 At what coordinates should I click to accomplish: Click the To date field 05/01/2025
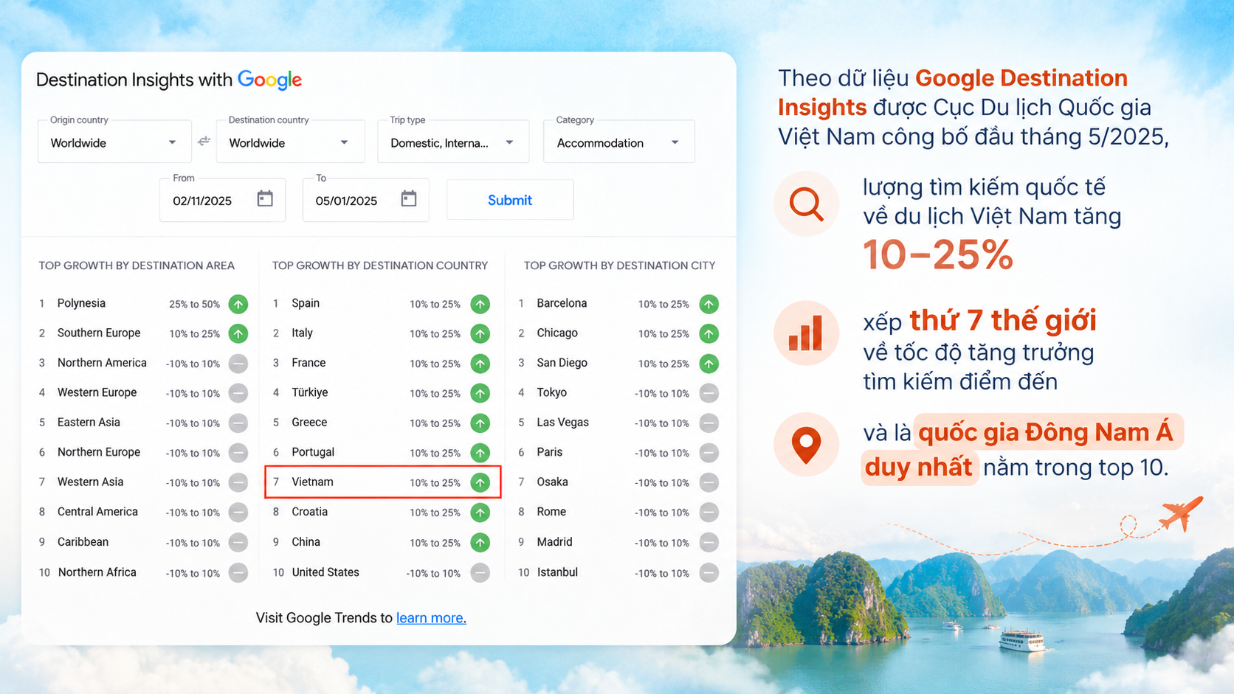click(x=365, y=200)
